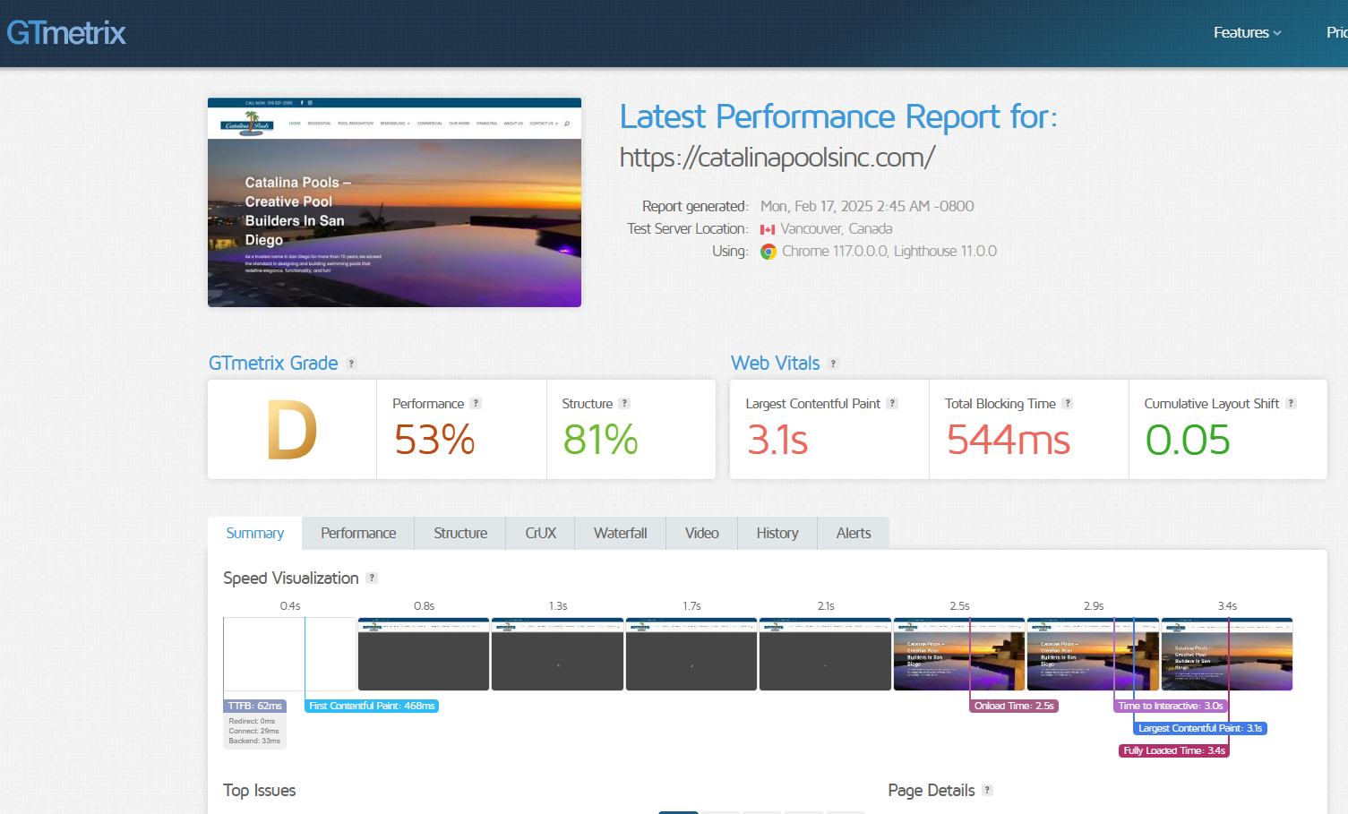Click the Page Details help icon
1348x814 pixels.
987,791
